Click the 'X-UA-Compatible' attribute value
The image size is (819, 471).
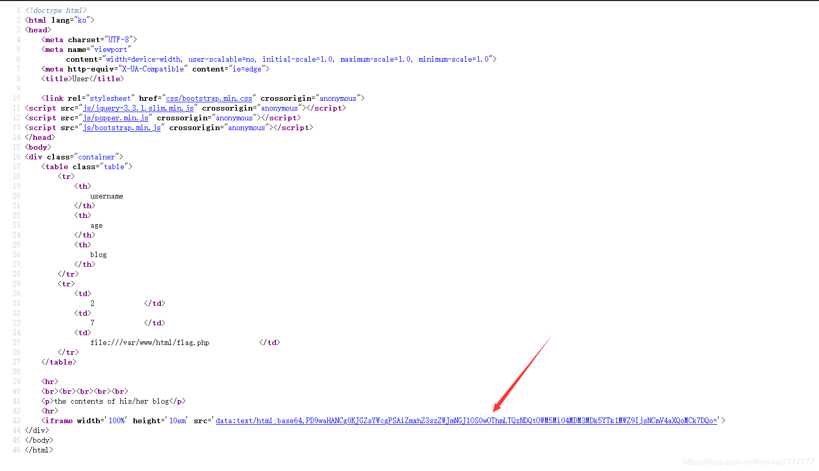153,69
